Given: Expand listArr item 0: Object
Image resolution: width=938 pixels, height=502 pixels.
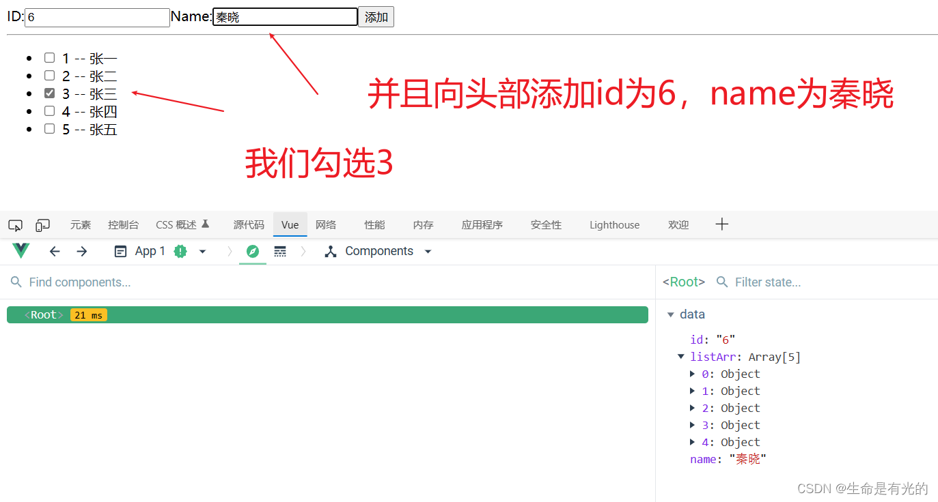Looking at the screenshot, I should (692, 374).
